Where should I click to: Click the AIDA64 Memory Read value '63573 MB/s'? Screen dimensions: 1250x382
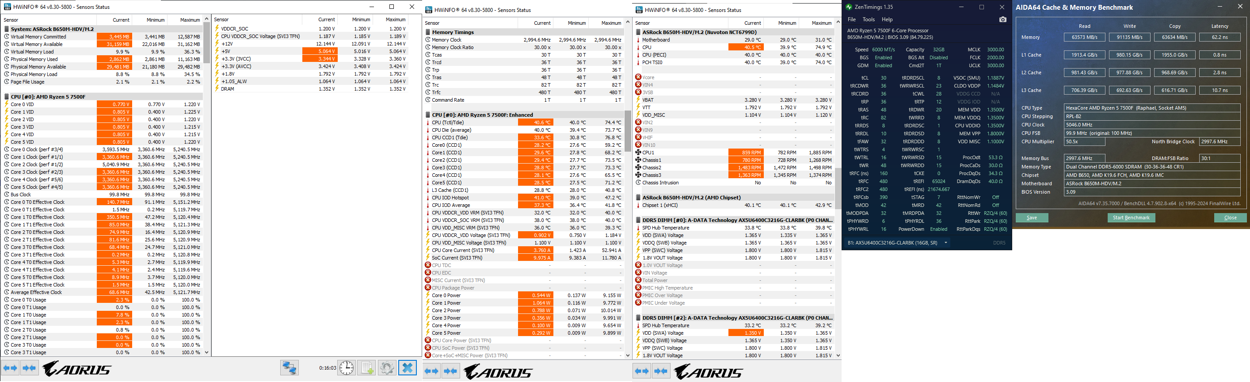pos(1085,38)
